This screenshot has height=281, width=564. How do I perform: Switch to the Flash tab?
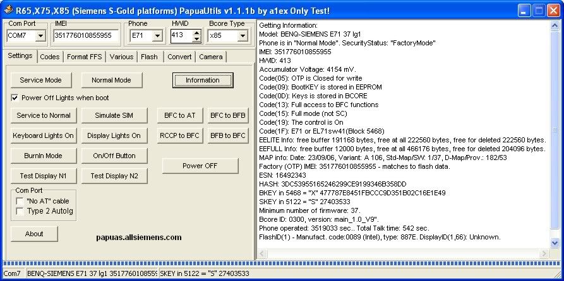149,57
